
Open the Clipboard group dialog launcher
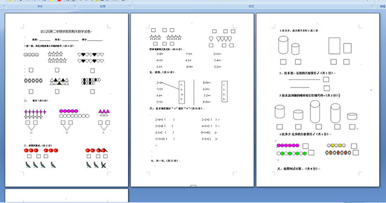(x=4, y=6)
